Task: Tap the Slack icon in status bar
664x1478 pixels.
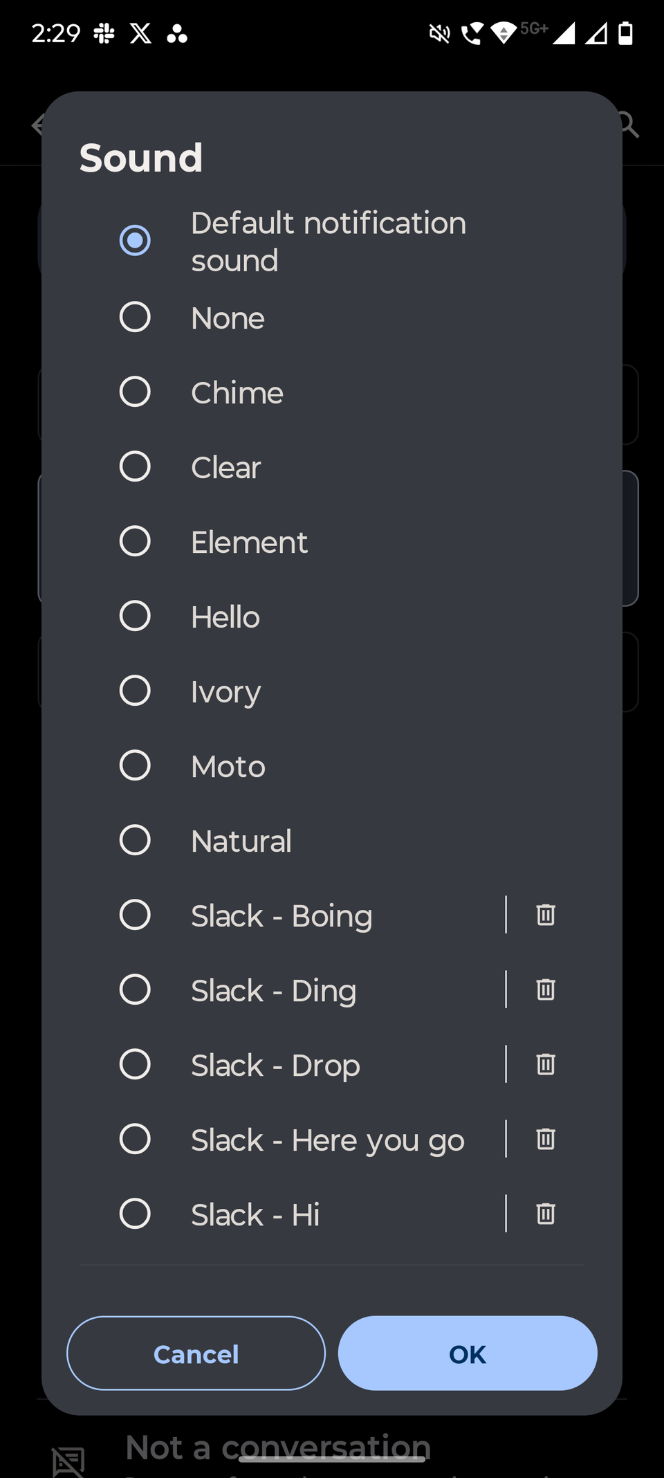Action: tap(104, 33)
